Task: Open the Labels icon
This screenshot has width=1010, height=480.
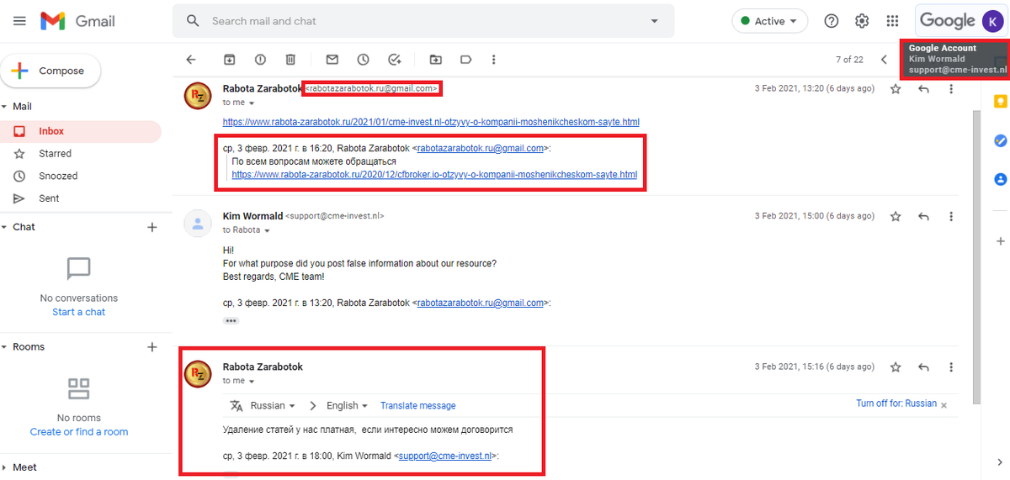Action: click(465, 60)
